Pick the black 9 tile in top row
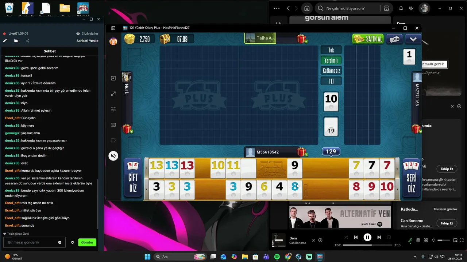467x262 pixels. pyautogui.click(x=295, y=168)
